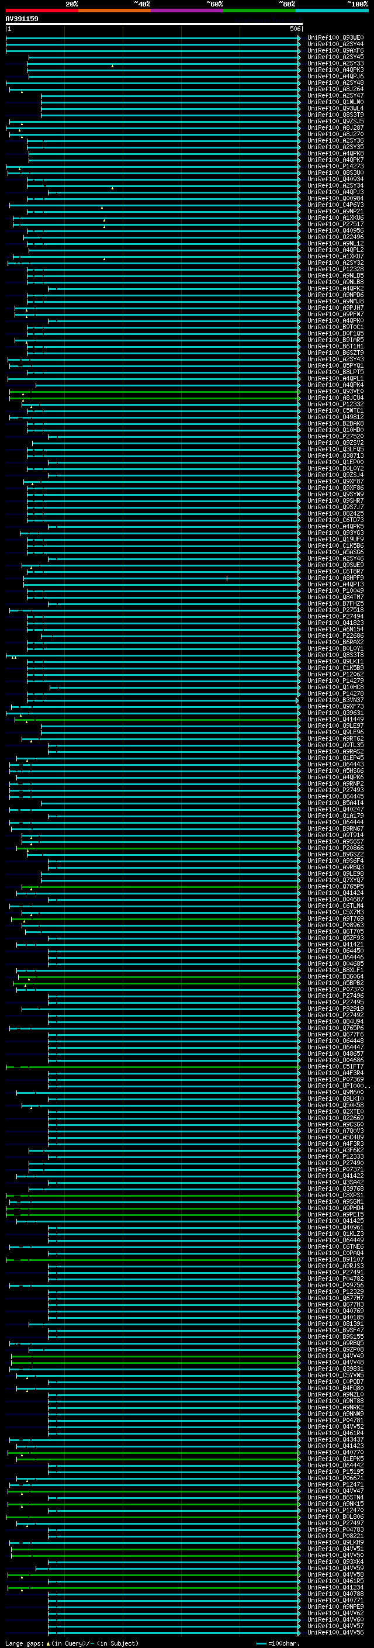The width and height of the screenshot is (374, 1648).
Task: Click the green ~80% identity legend segment
Action: click(x=259, y=11)
